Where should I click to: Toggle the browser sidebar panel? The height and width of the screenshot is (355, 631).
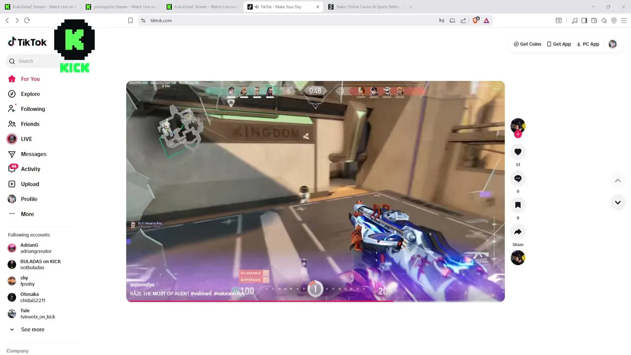[x=584, y=20]
